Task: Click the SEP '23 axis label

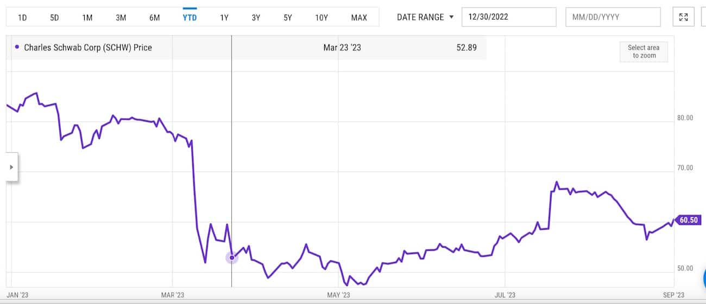Action: [673, 295]
